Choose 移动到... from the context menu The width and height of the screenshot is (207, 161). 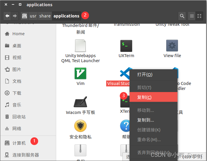coord(153,110)
